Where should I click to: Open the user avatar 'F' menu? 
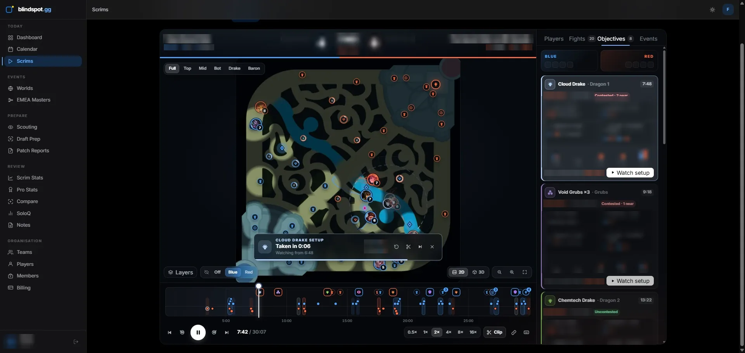(728, 9)
